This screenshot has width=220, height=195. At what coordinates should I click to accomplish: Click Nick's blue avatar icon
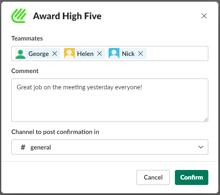point(114,53)
